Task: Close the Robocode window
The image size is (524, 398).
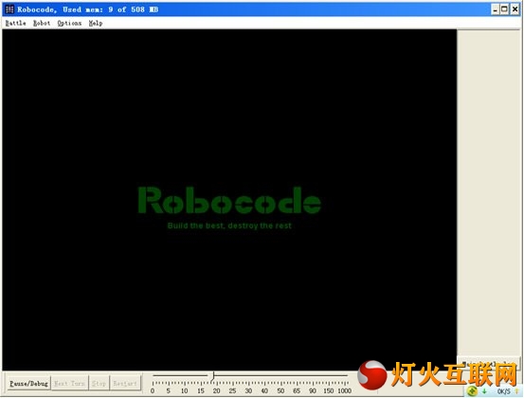Action: coord(515,9)
